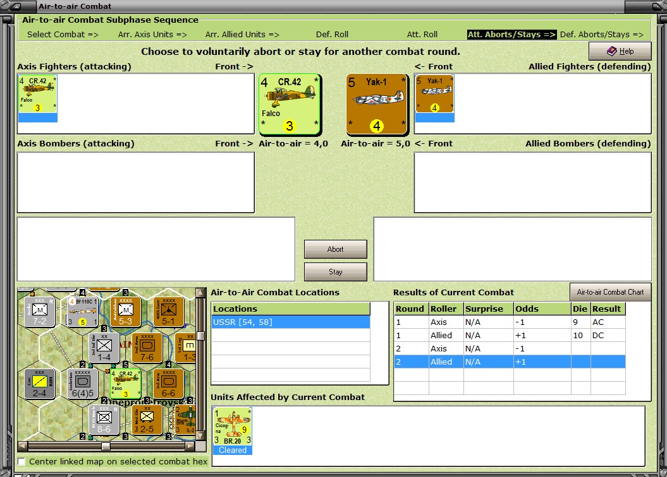Click the Surprise column header

[489, 309]
